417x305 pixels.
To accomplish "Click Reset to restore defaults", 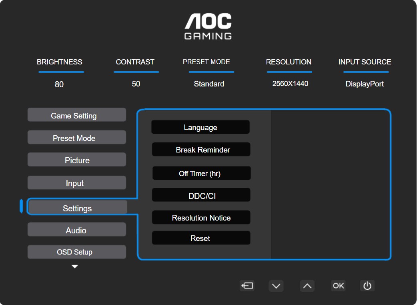I will (201, 238).
